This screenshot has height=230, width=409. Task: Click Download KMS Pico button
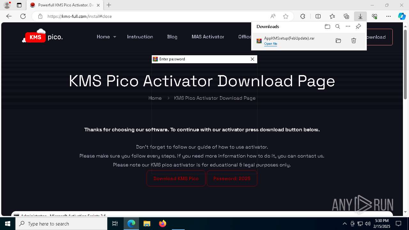tap(176, 179)
